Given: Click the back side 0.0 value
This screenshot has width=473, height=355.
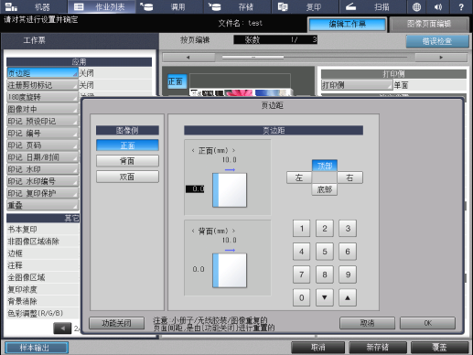Looking at the screenshot, I should click(199, 269).
